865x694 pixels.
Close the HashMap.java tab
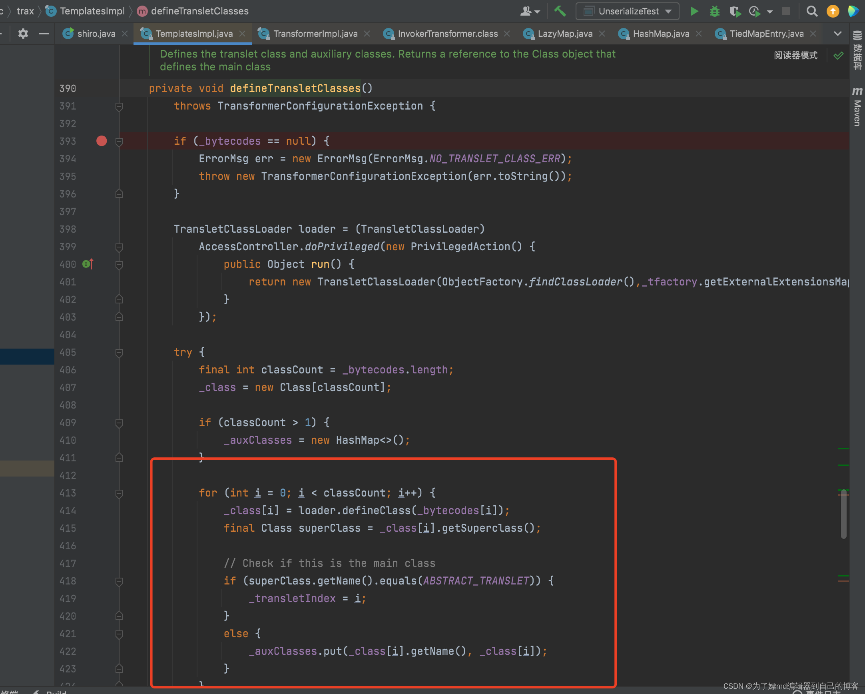click(x=698, y=34)
